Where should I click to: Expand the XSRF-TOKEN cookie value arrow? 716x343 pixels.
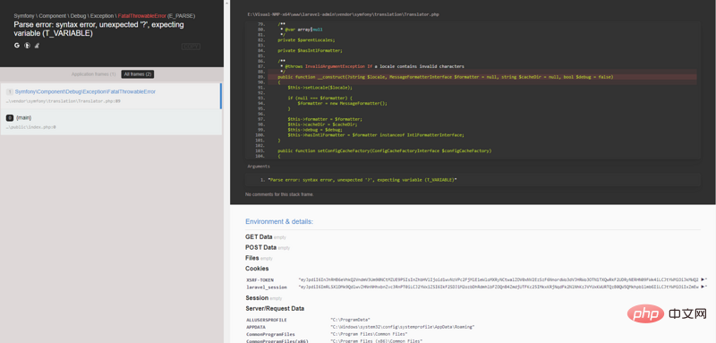coord(703,279)
